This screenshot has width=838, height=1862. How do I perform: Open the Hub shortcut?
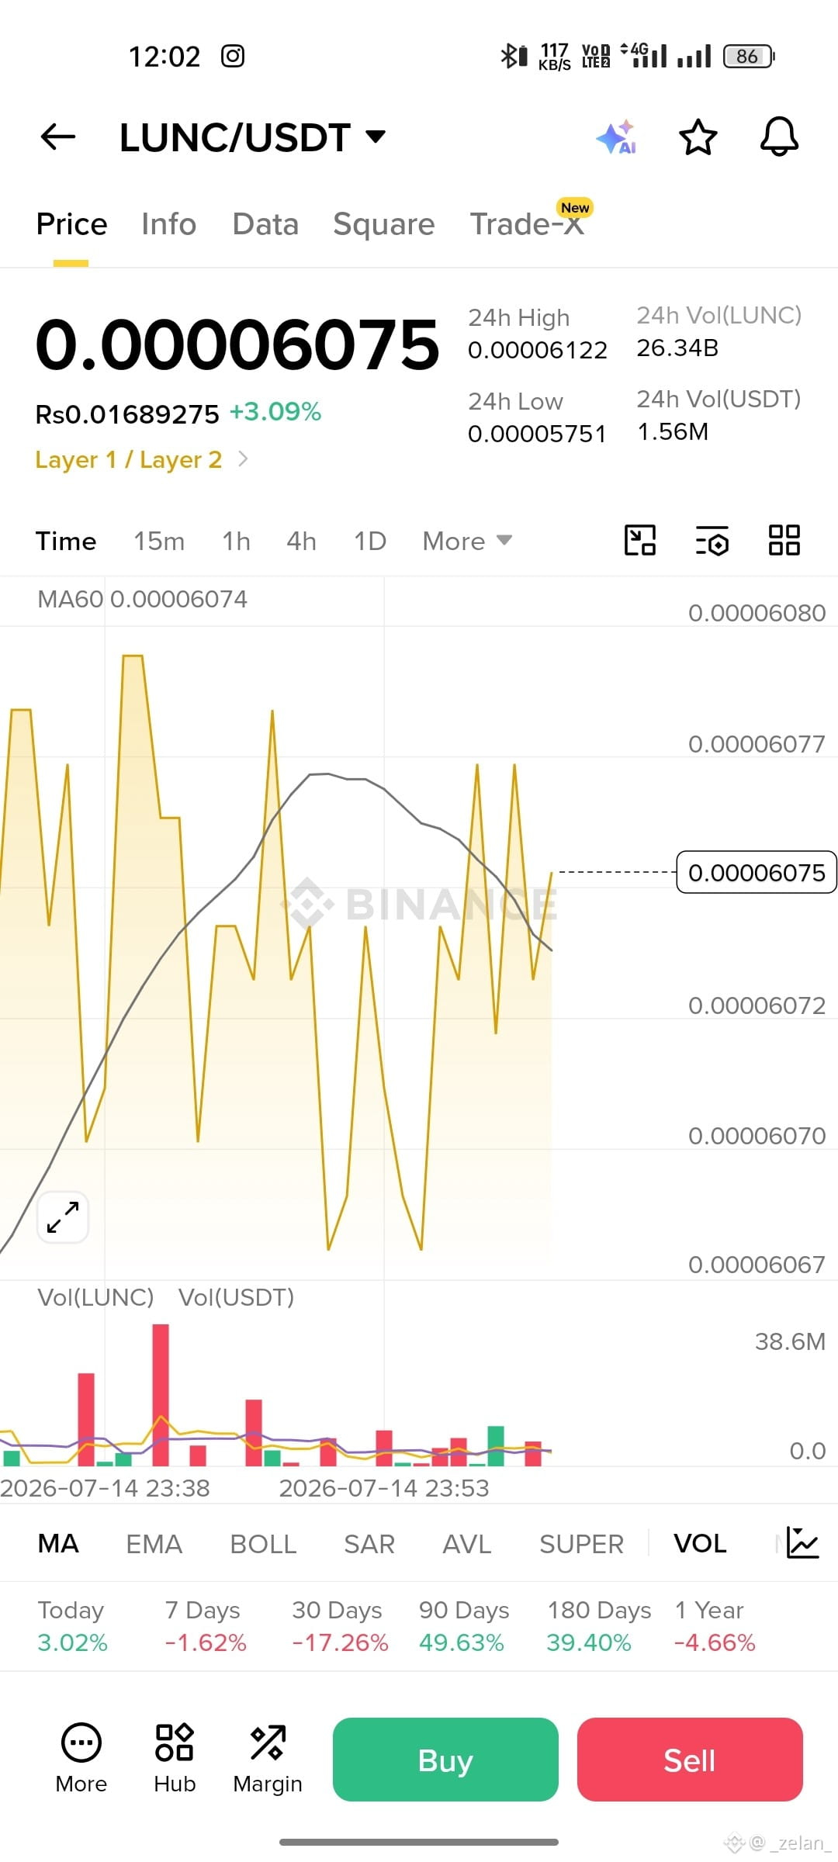[175, 1759]
